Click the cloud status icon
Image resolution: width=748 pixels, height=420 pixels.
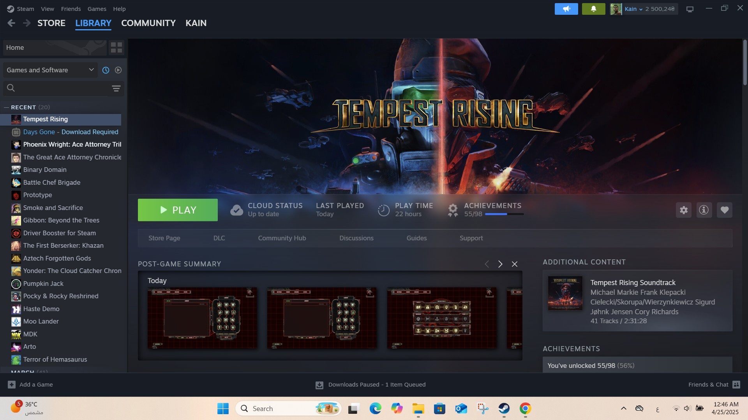point(236,210)
